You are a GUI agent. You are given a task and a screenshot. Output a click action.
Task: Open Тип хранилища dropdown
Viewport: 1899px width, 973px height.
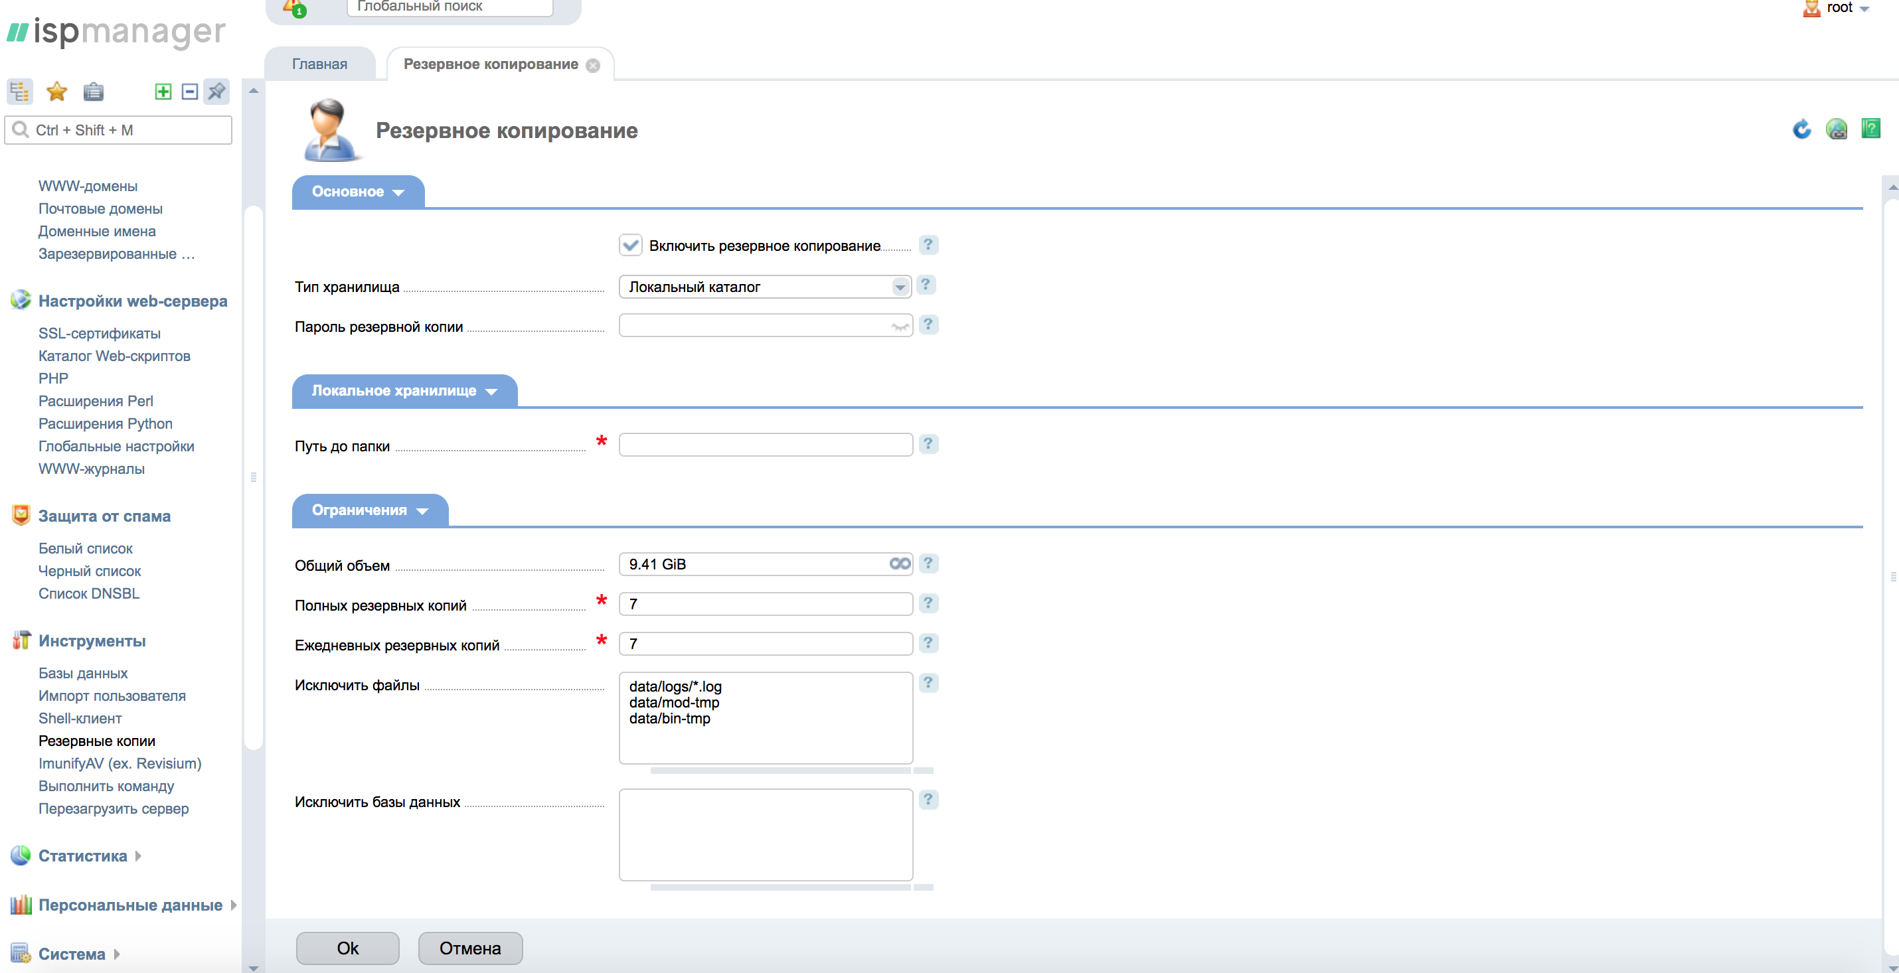(x=900, y=287)
